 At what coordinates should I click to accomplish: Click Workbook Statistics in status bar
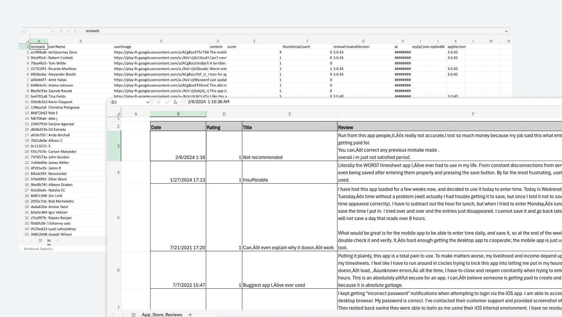click(x=38, y=249)
